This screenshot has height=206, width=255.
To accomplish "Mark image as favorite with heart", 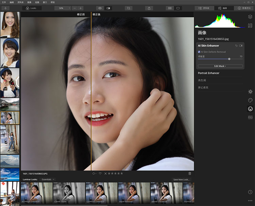I will pyautogui.click(x=100, y=173).
